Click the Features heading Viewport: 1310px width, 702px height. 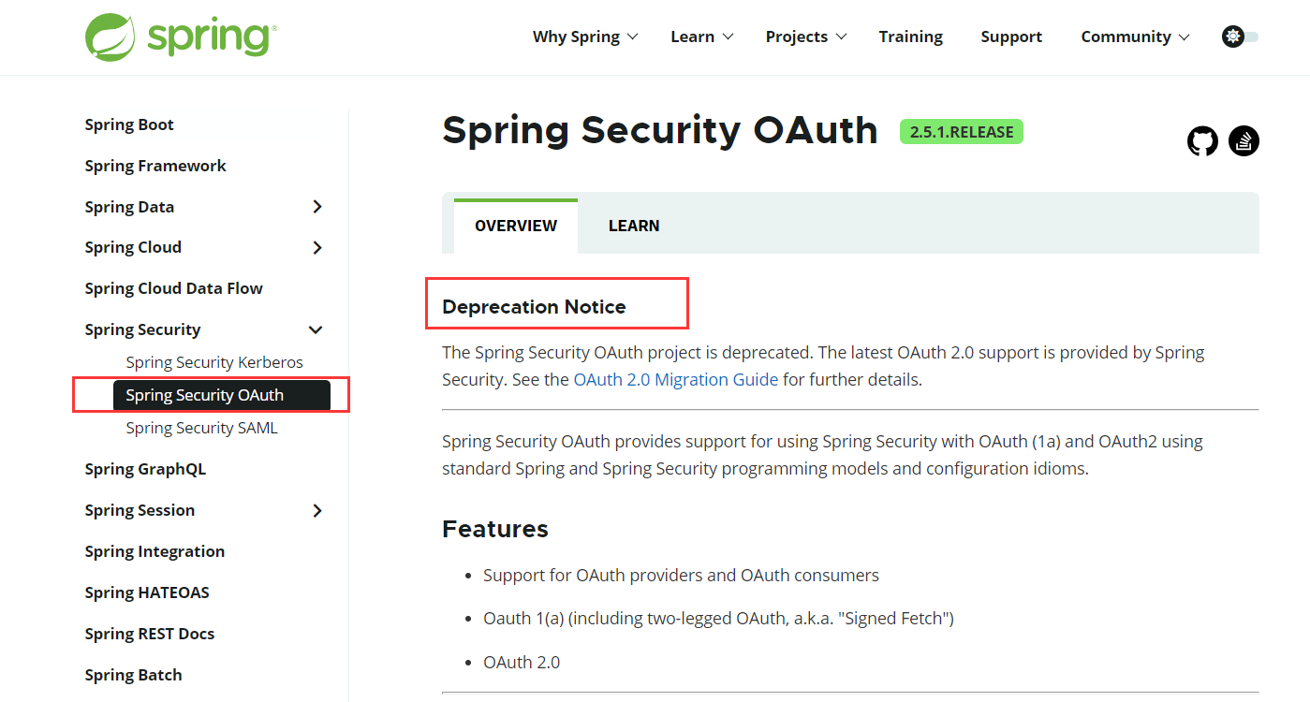(495, 529)
